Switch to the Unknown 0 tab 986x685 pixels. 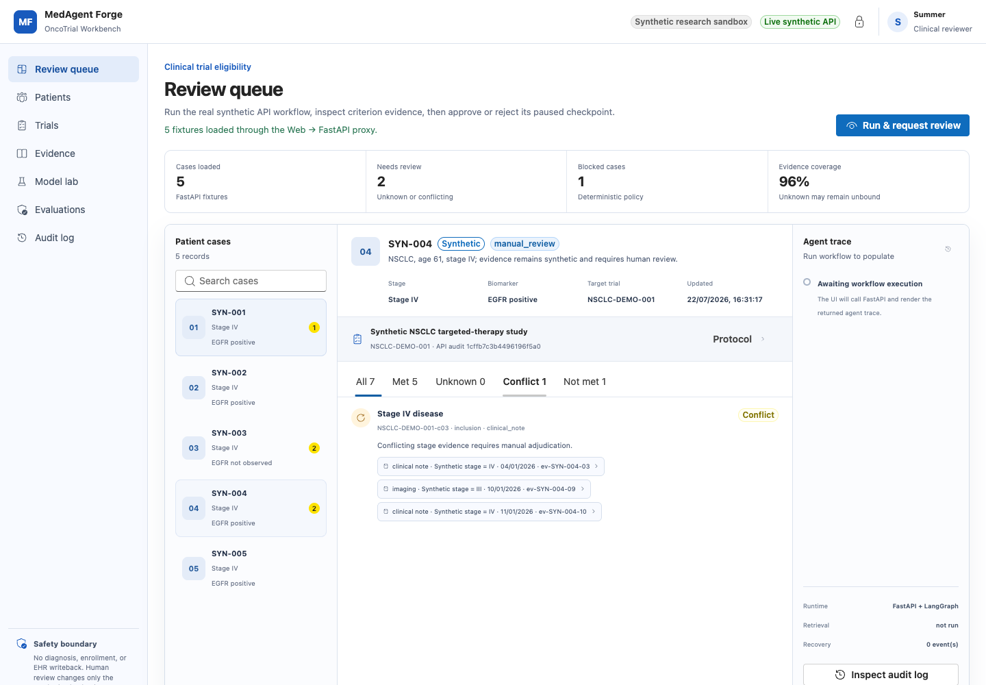point(460,382)
